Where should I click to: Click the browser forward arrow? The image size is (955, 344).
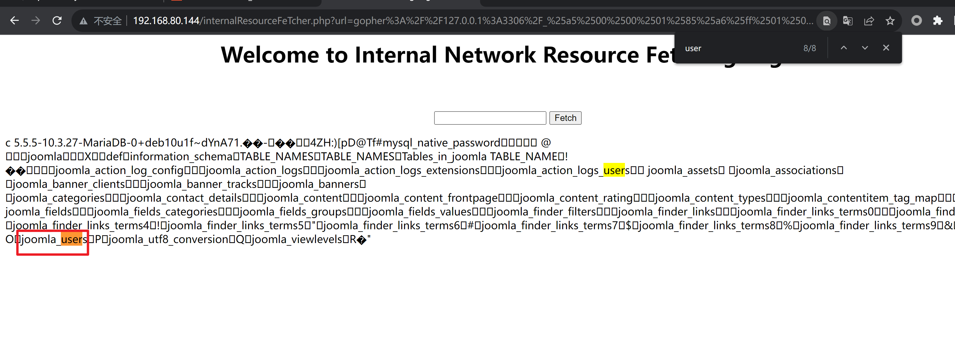[x=36, y=21]
